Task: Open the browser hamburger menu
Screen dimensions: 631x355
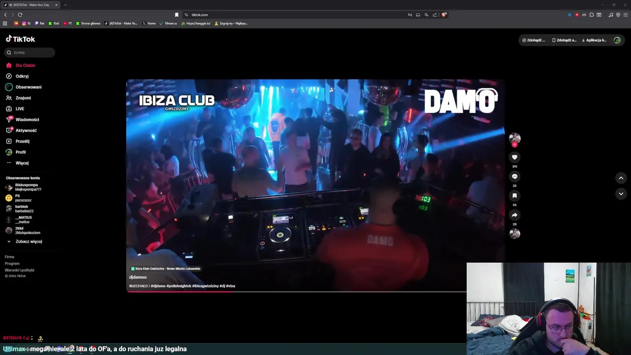Action: [626, 15]
